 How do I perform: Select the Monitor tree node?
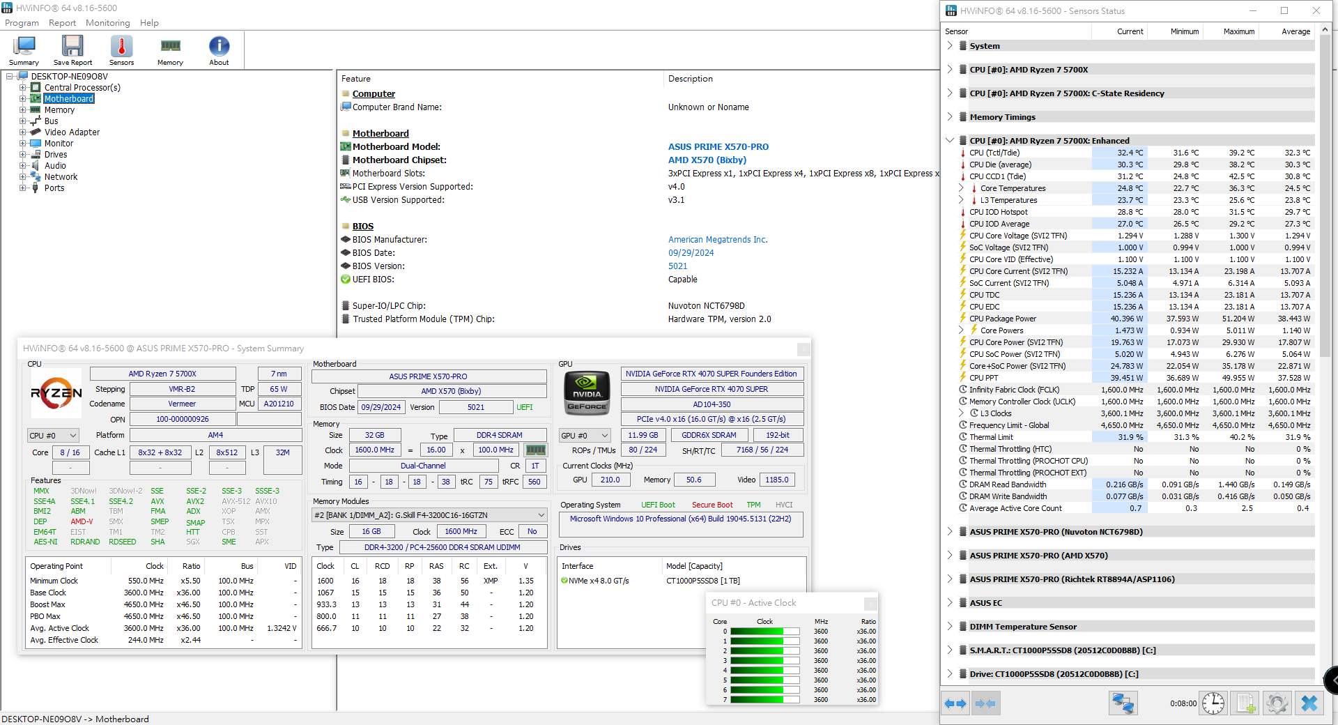click(59, 144)
